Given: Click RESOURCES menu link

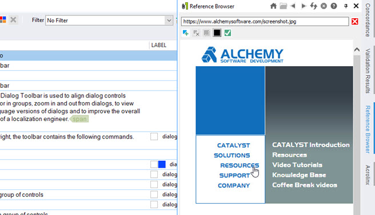Looking at the screenshot, I should point(240,165).
